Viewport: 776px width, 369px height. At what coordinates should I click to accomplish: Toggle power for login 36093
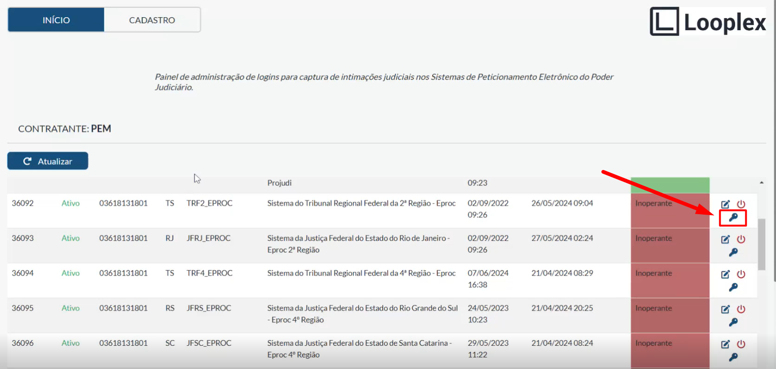(741, 239)
